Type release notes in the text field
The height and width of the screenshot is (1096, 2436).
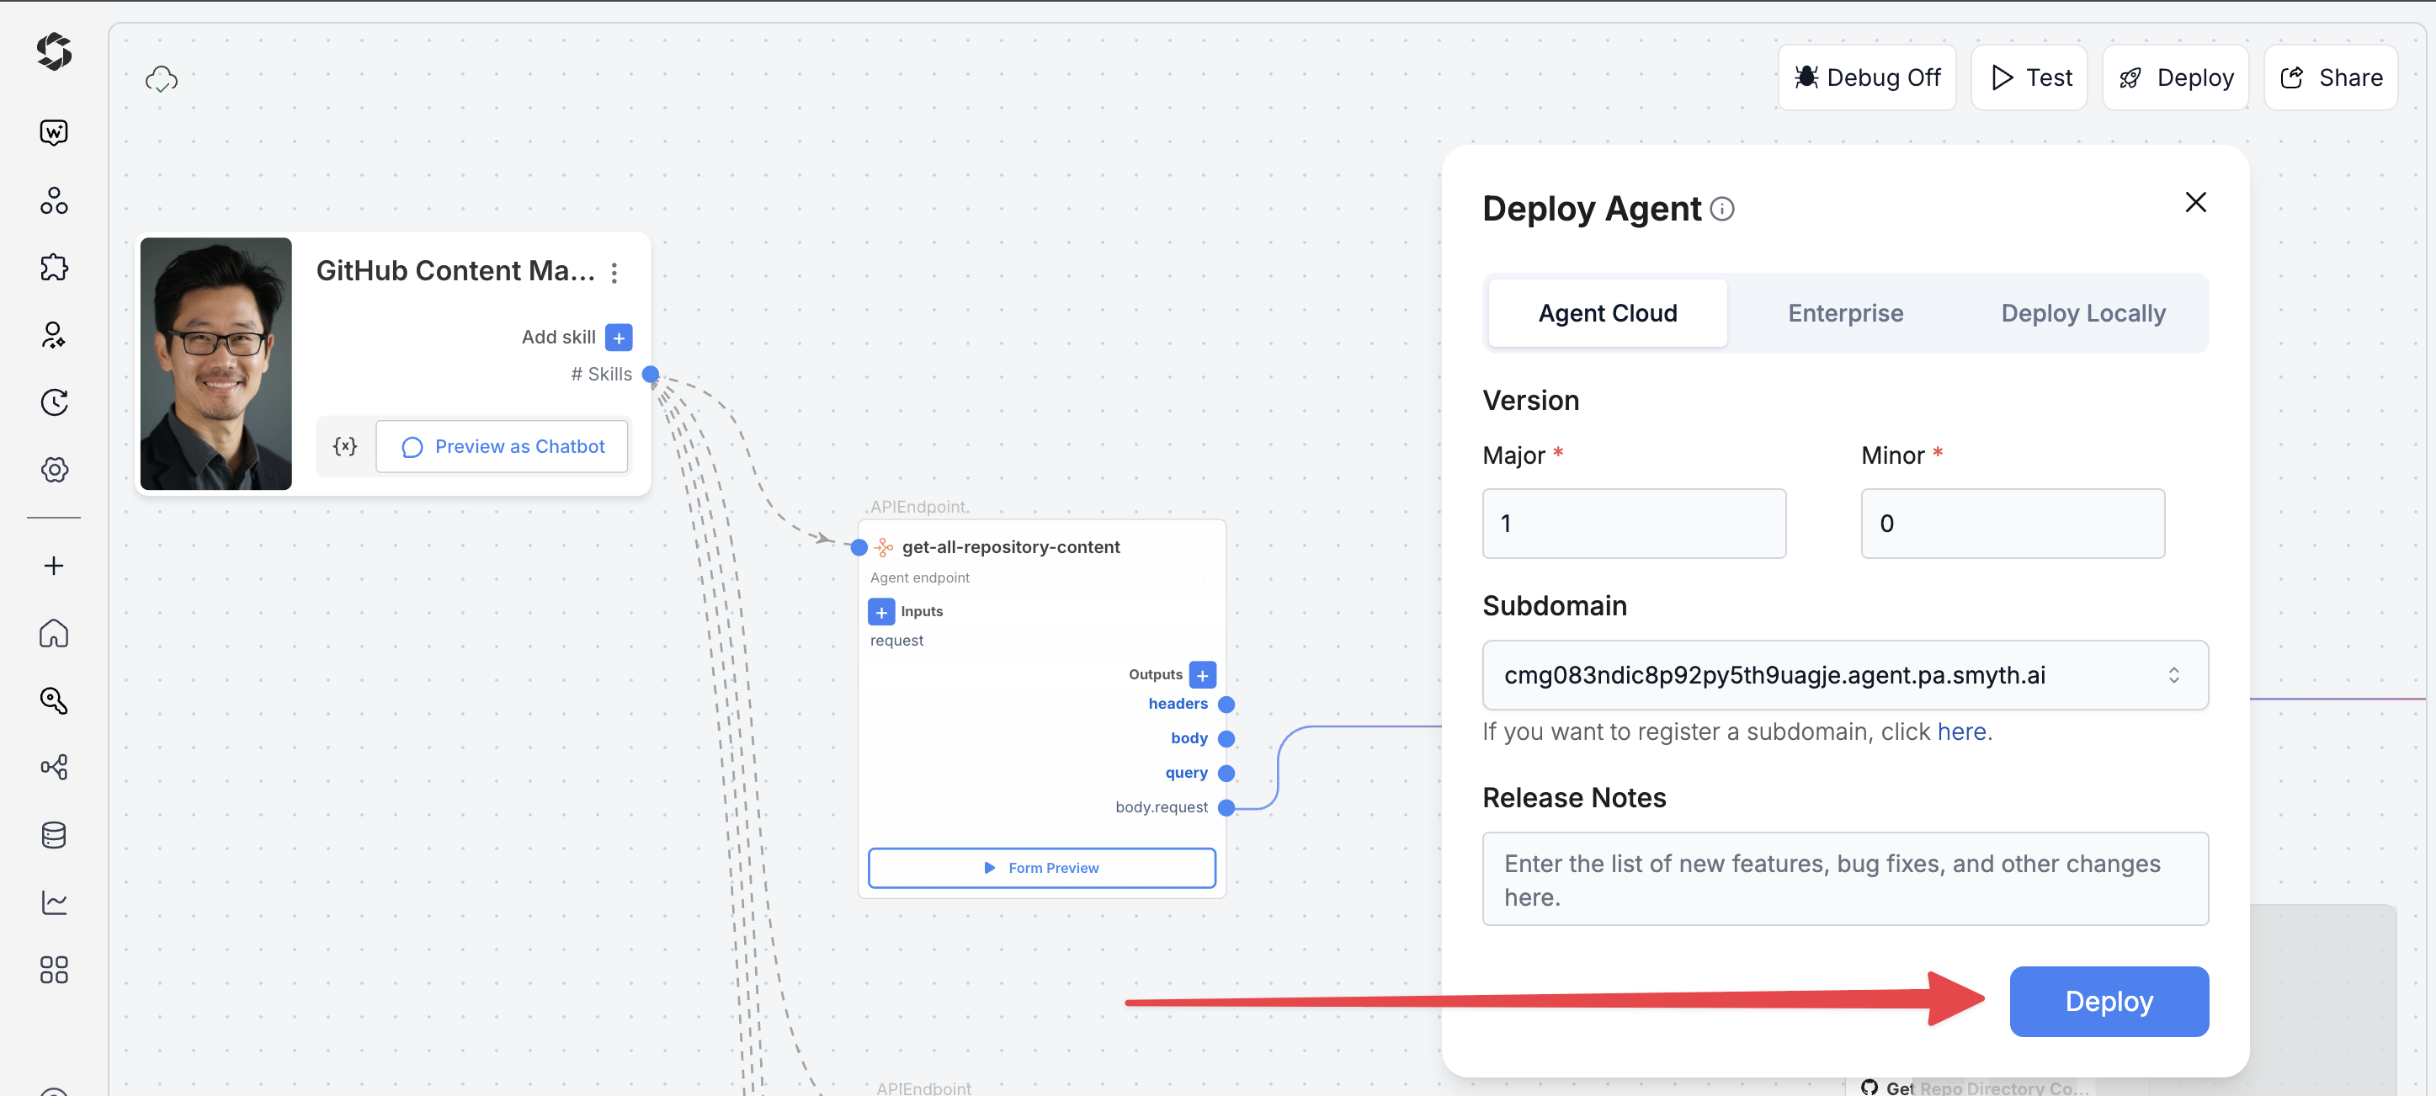pos(1845,879)
